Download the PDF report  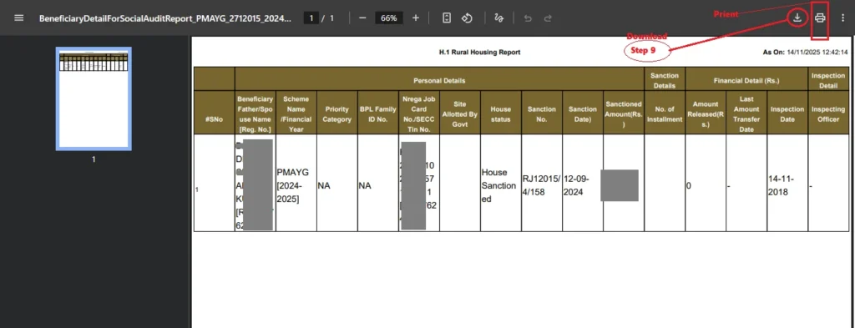coord(797,18)
